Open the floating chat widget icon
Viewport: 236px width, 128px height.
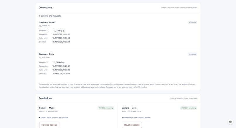[230, 122]
